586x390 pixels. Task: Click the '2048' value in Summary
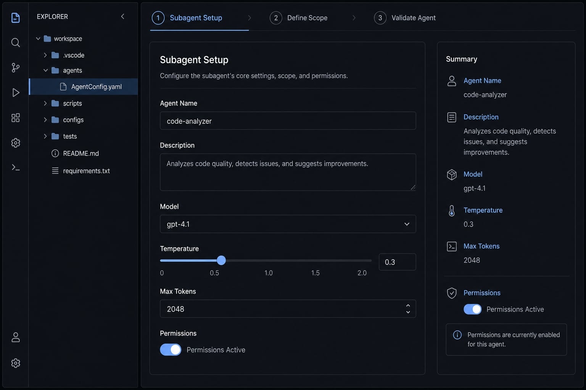472,260
